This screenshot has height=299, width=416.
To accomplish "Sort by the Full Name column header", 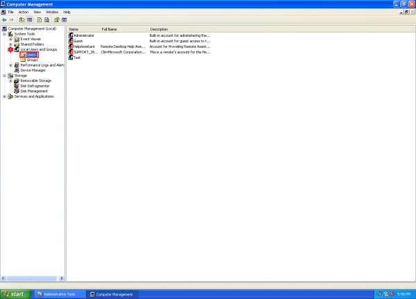I will (123, 29).
